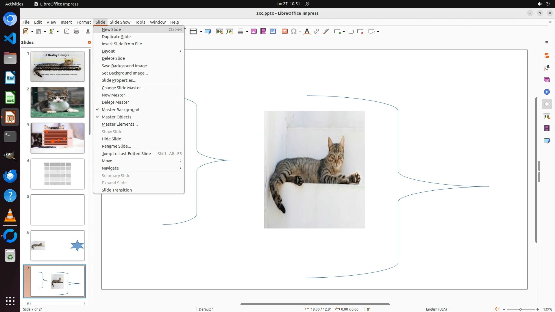Select the slide 2 kitten thumbnail
The image size is (555, 312).
(58, 102)
